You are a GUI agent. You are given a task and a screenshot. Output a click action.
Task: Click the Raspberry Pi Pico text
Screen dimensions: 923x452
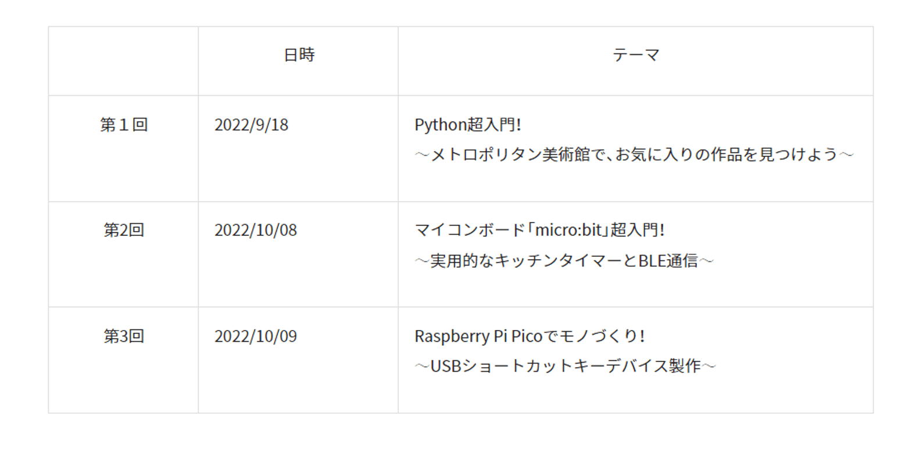pos(478,336)
